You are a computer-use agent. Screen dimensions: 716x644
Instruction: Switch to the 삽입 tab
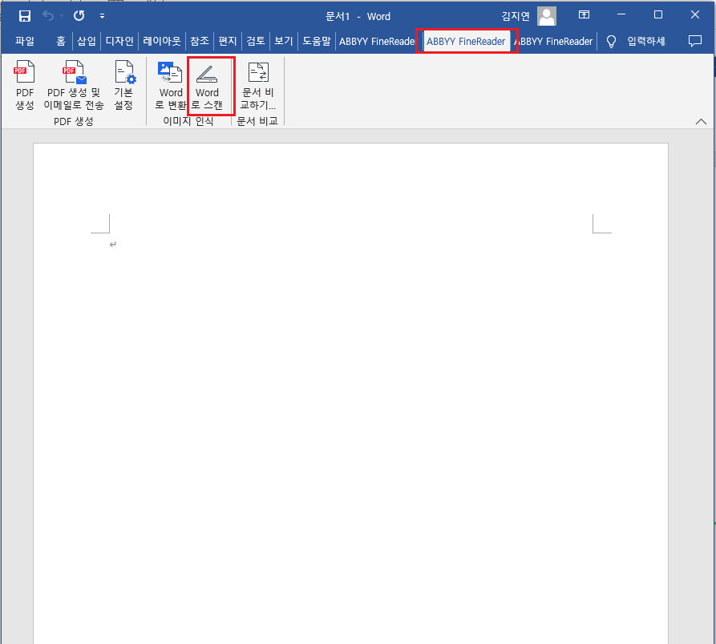[x=87, y=41]
